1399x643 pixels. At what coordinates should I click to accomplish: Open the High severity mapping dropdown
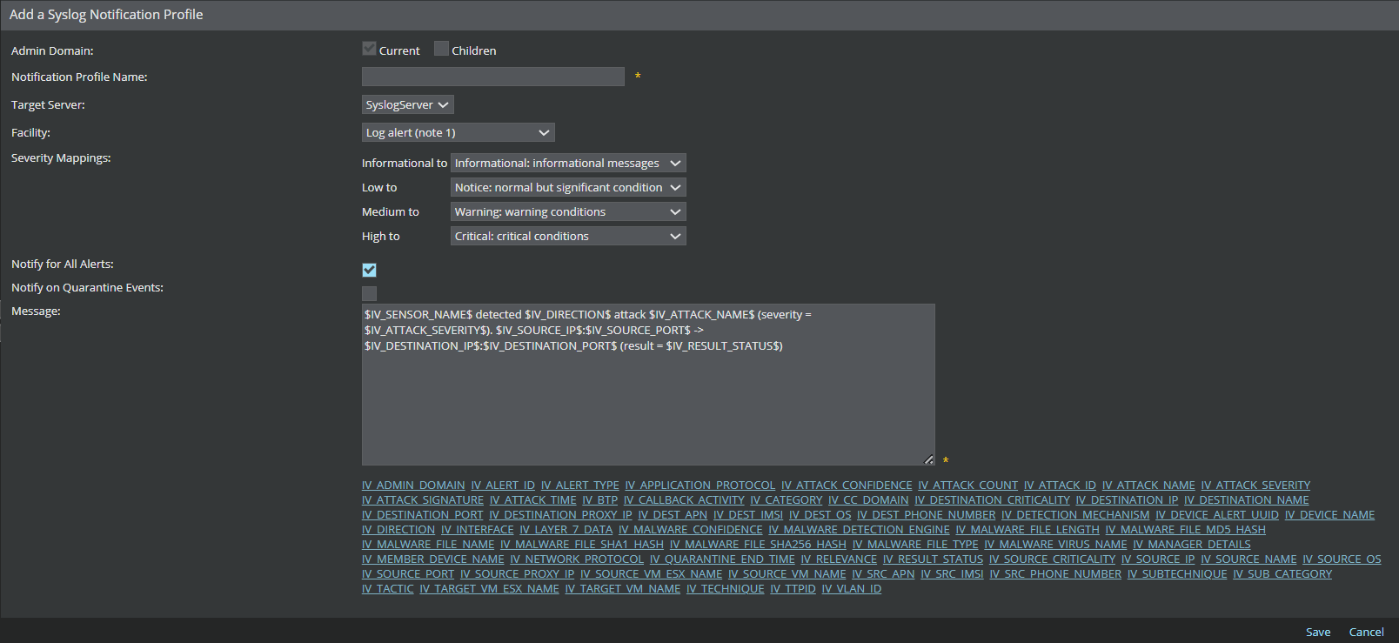click(x=568, y=236)
